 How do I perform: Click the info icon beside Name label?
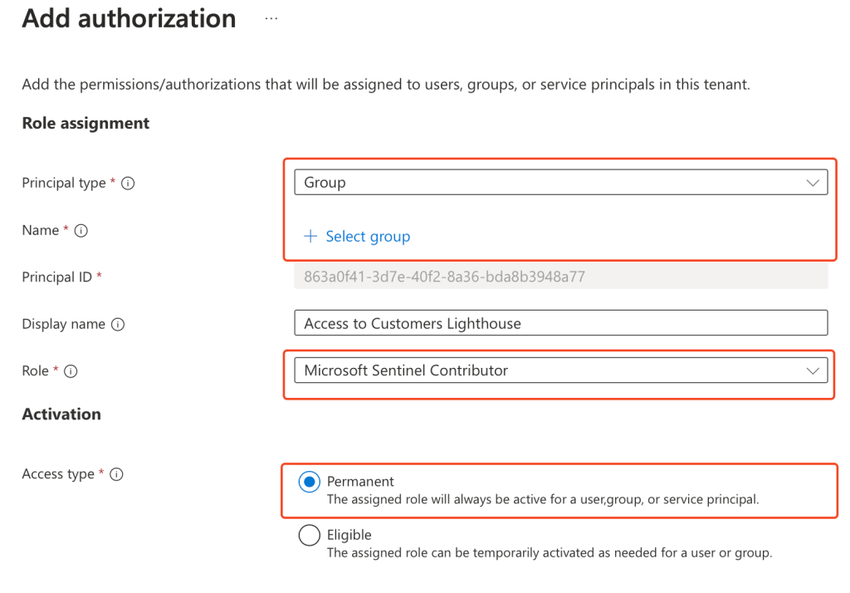tap(81, 231)
